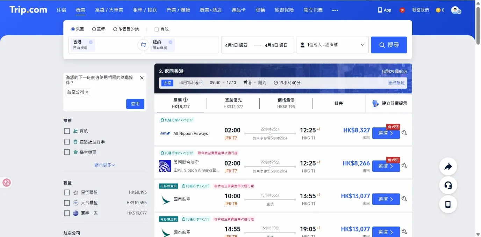The width and height of the screenshot is (481, 237).
Task: Go to 機票 in top navigation
Action: click(x=81, y=10)
